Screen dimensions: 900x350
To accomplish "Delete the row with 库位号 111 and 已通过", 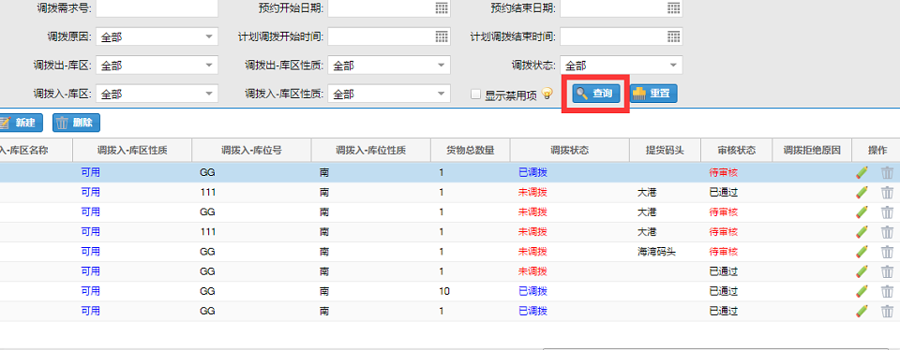I will pos(888,193).
